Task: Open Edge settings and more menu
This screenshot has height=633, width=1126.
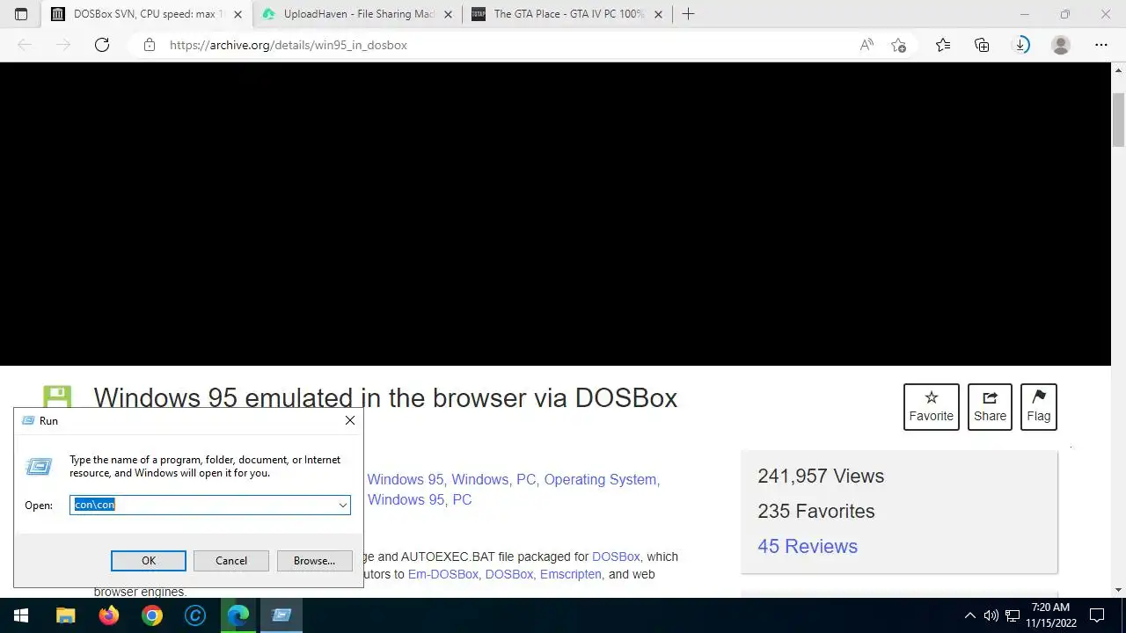Action: [x=1101, y=45]
